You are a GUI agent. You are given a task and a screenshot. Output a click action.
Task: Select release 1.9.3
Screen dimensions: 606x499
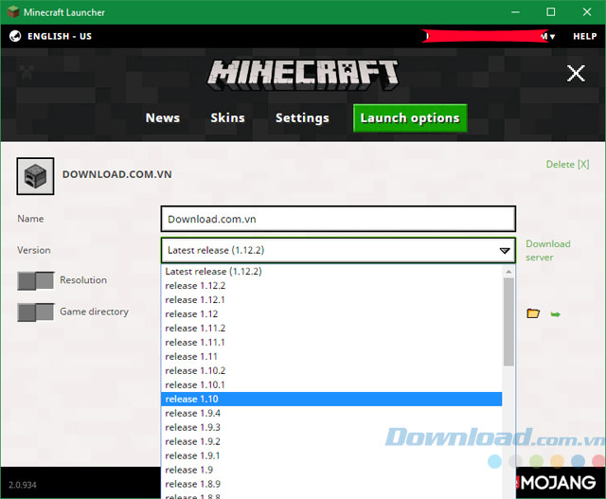(x=331, y=427)
